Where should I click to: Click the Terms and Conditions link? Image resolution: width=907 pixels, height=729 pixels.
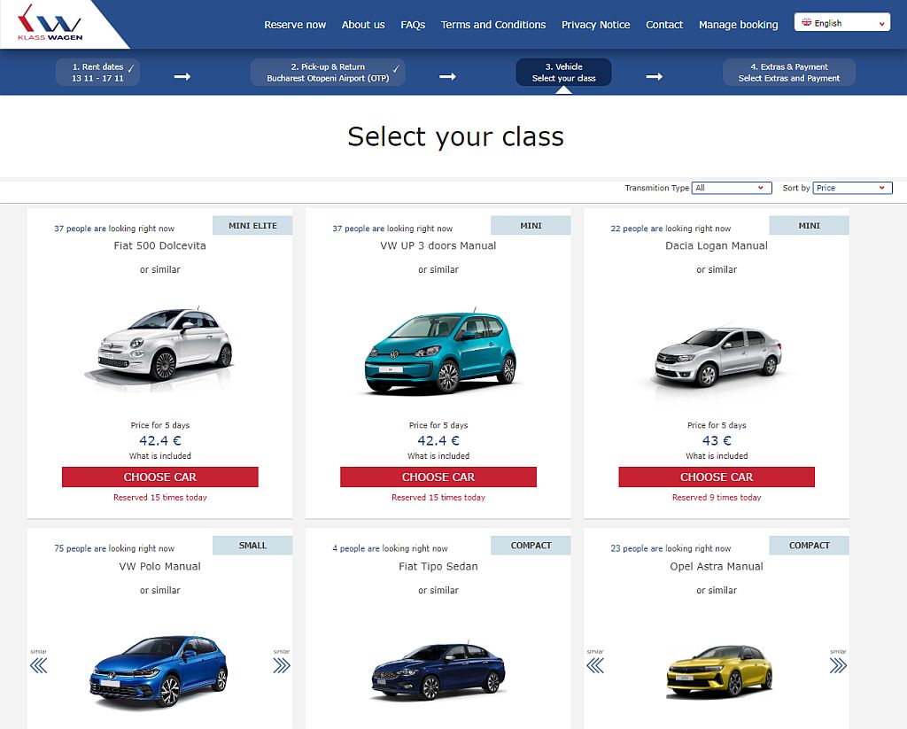[493, 25]
